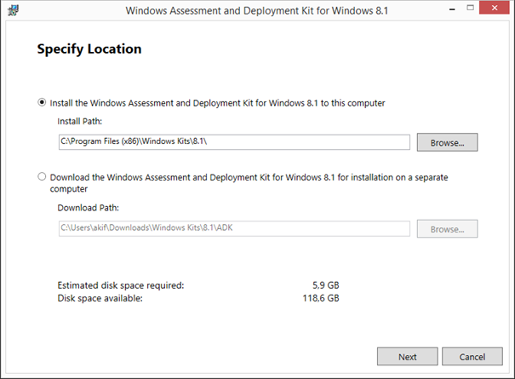
Task: Click the label text of the download option
Action: 249,183
